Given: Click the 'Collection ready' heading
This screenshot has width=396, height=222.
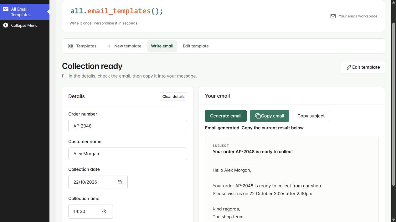Looking at the screenshot, I should 92,66.
